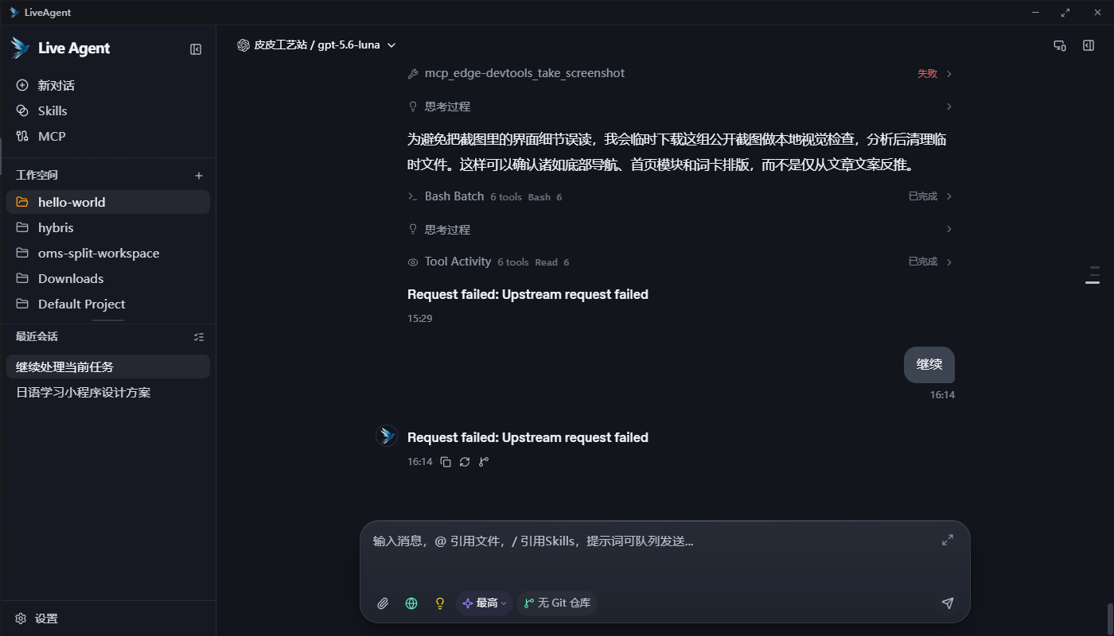Send message with paper plane icon
Image resolution: width=1114 pixels, height=636 pixels.
[947, 603]
